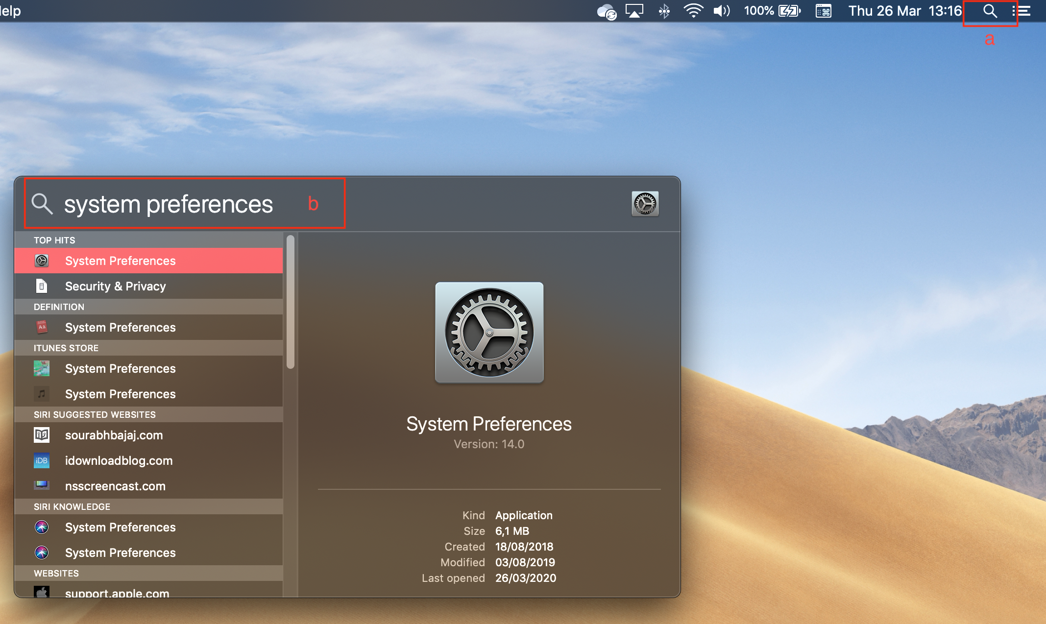Image resolution: width=1046 pixels, height=624 pixels.
Task: Click the dictionary icon in Definition row
Action: tap(42, 327)
